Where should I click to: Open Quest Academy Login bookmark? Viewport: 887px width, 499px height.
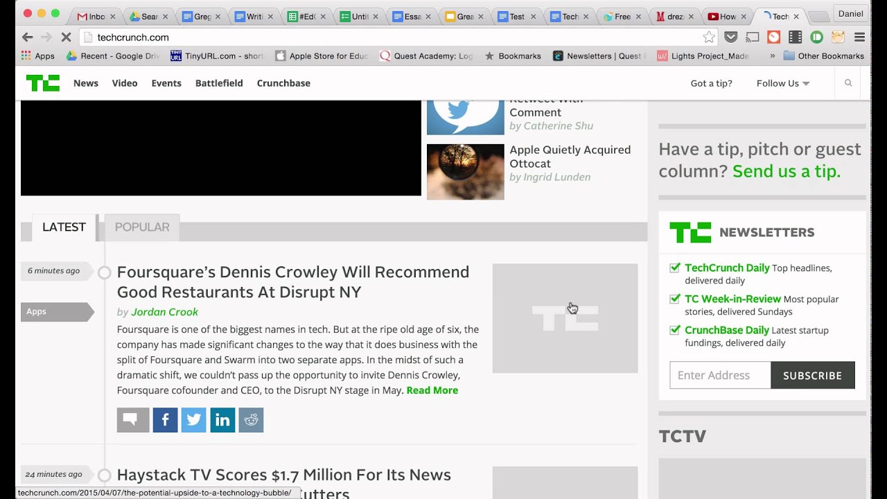coord(426,56)
